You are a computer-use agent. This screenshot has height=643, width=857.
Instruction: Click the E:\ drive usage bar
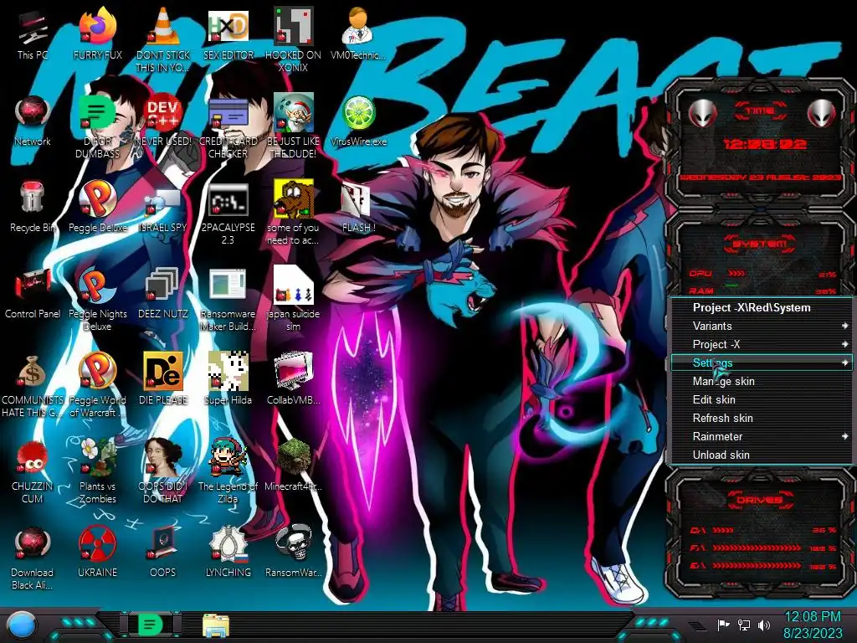pos(762,566)
